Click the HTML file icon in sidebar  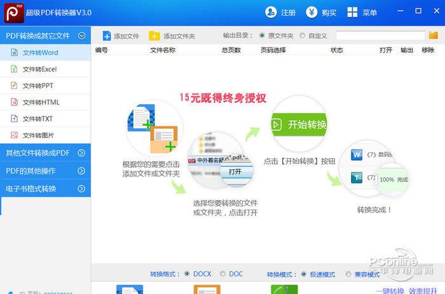[14, 102]
